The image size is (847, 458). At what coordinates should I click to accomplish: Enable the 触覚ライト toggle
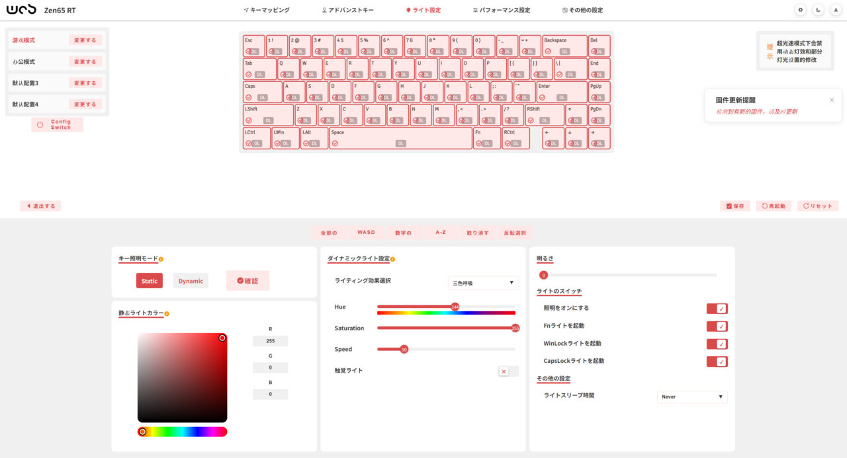(x=508, y=371)
